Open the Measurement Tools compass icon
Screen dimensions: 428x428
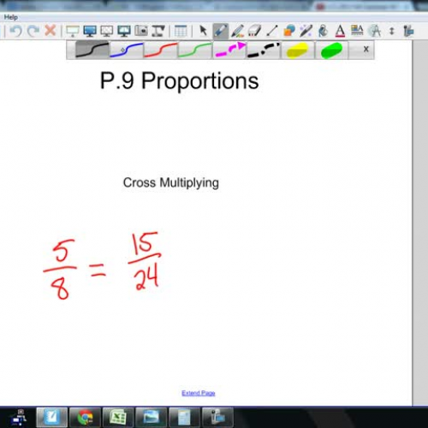pyautogui.click(x=375, y=31)
